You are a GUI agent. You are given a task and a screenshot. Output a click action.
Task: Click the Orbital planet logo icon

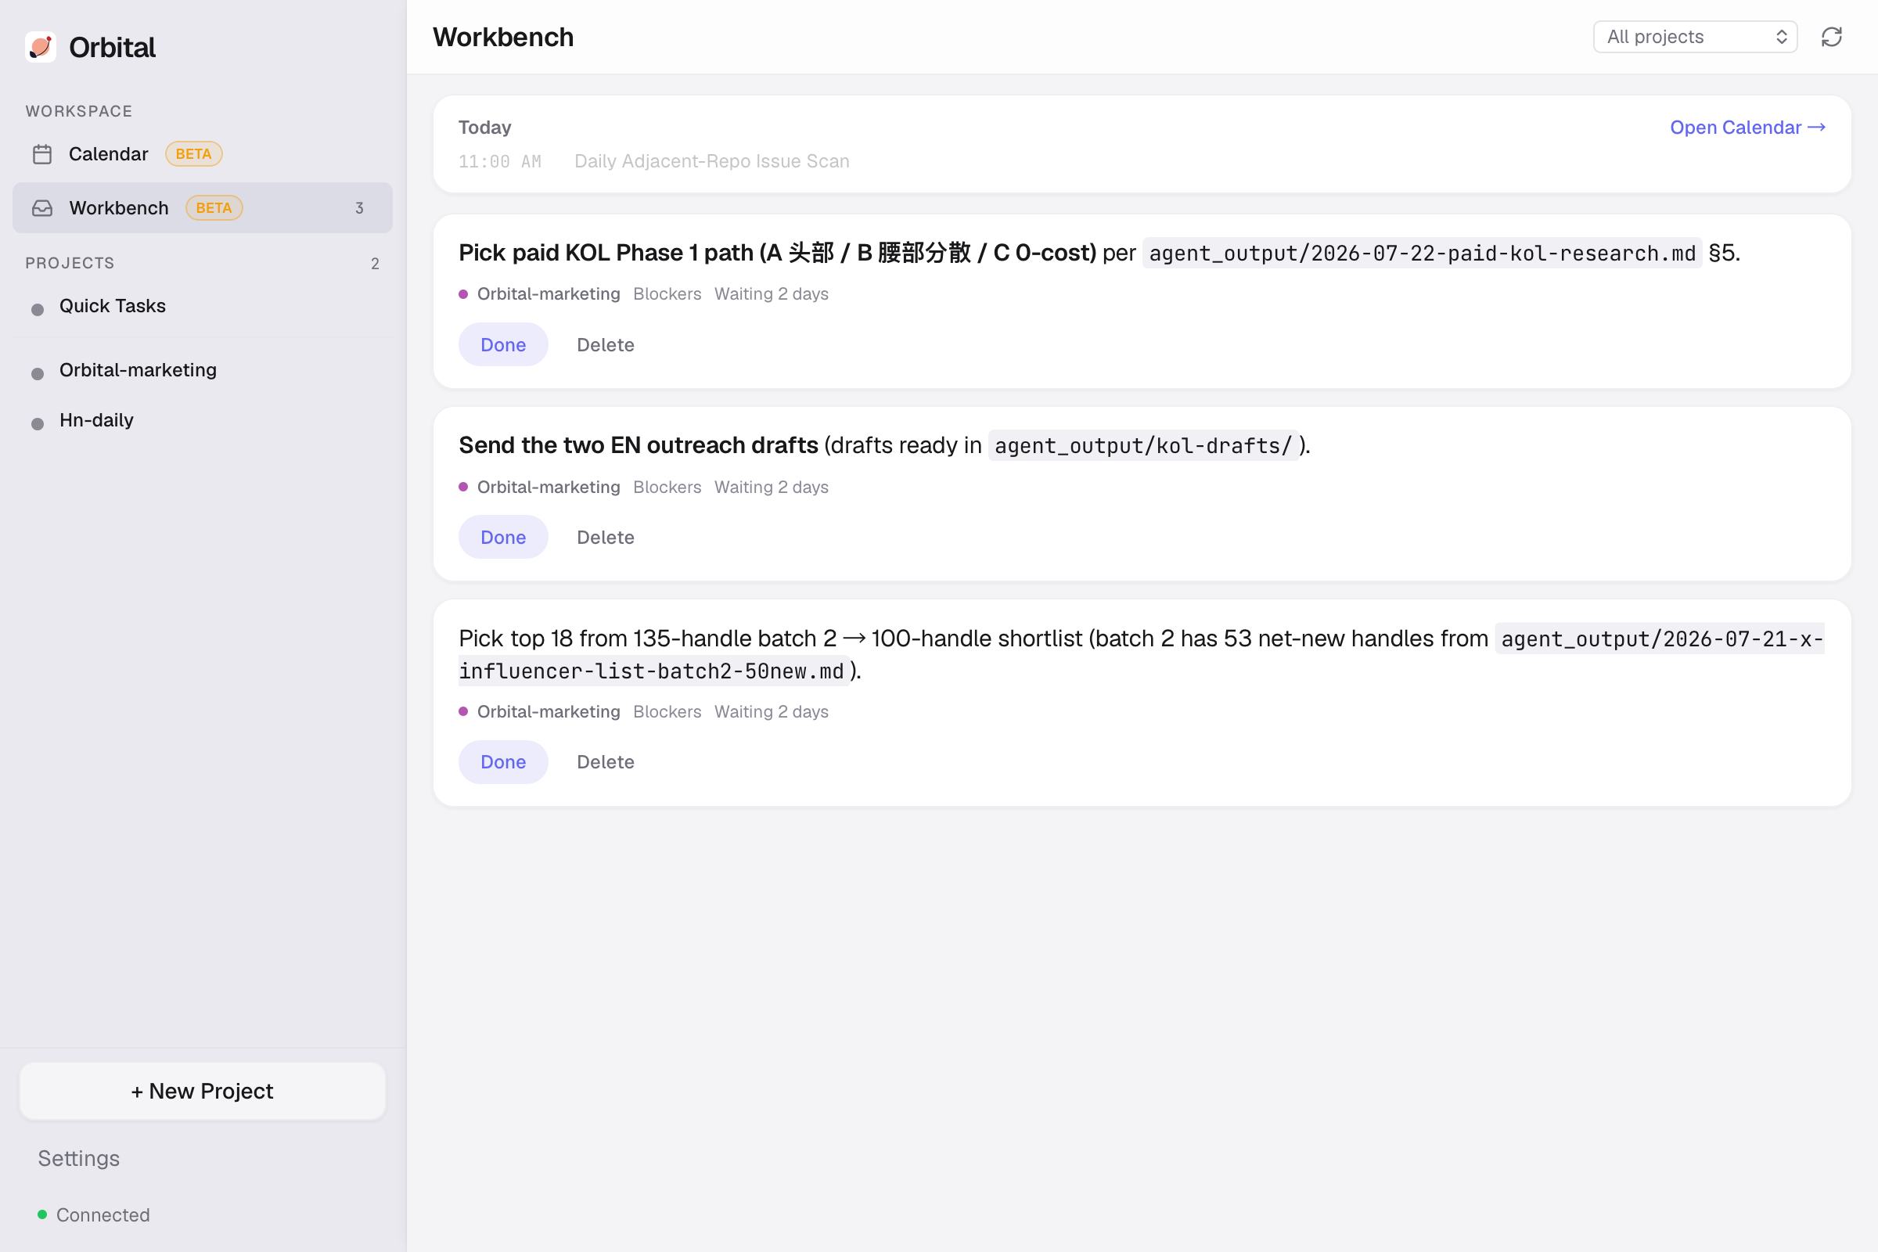(41, 47)
